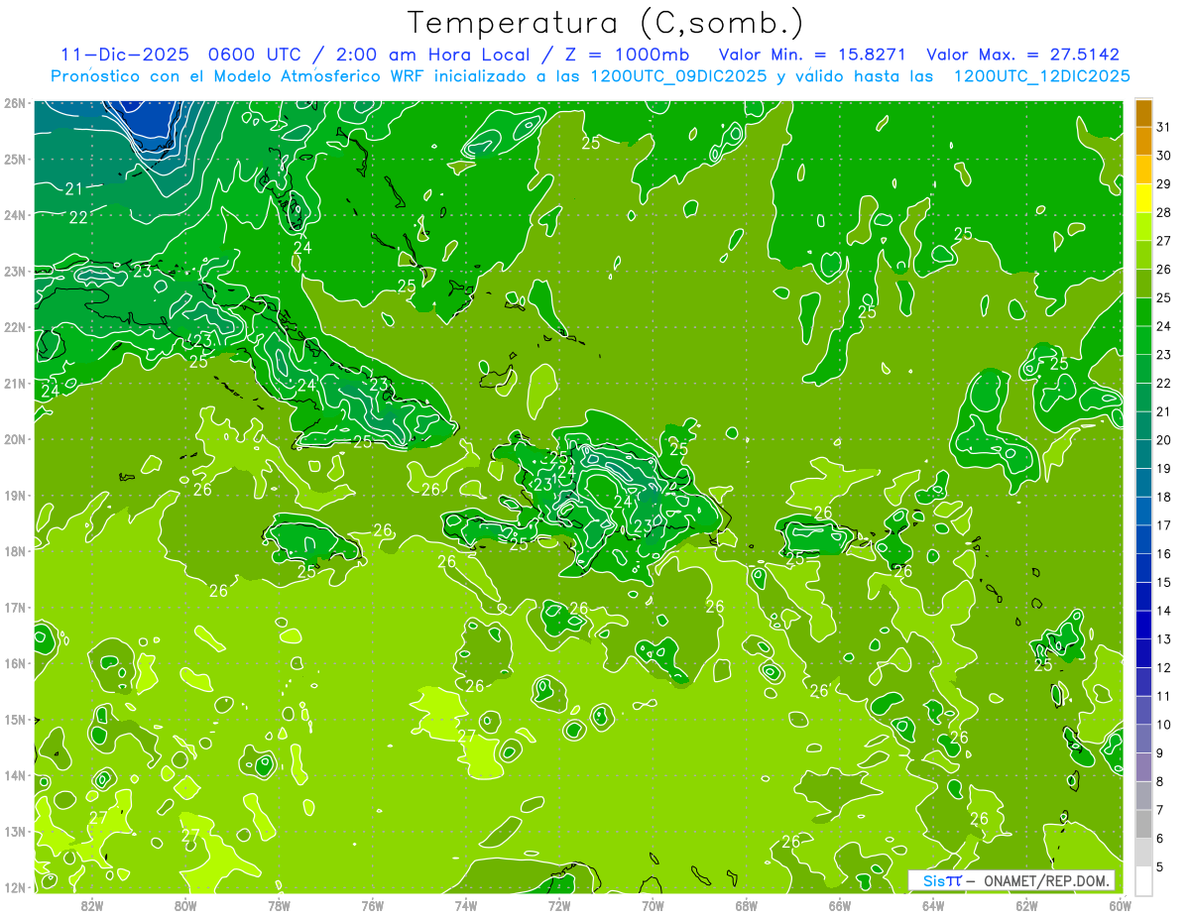This screenshot has width=1190, height=919.
Task: Click legend value "9"
Action: coord(1160,752)
